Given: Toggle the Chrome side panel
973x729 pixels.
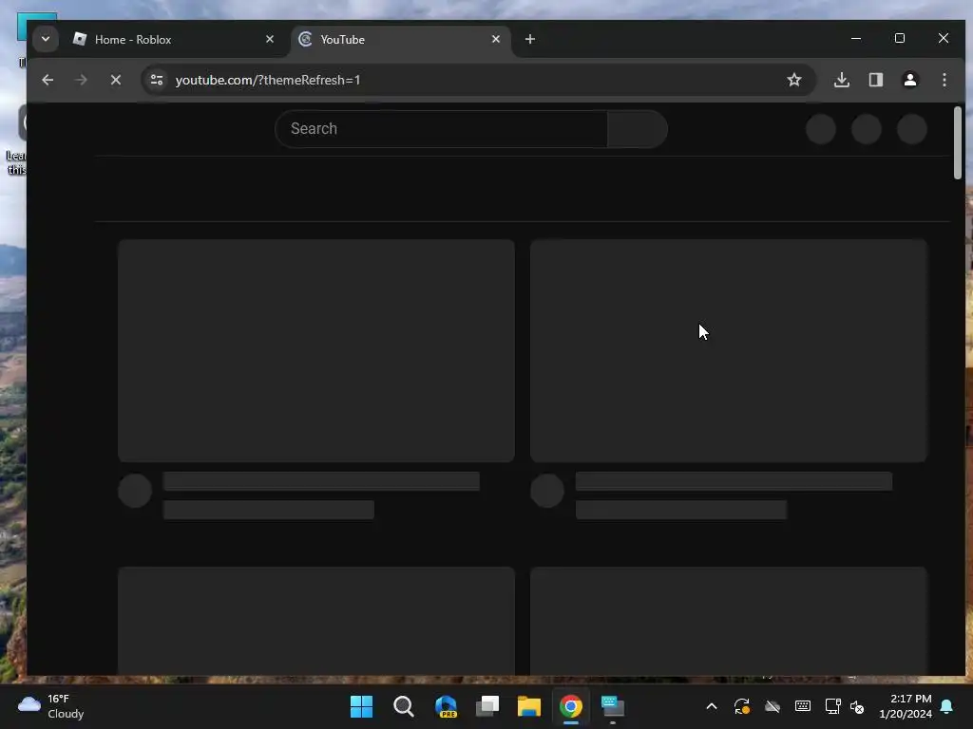Looking at the screenshot, I should pyautogui.click(x=875, y=80).
